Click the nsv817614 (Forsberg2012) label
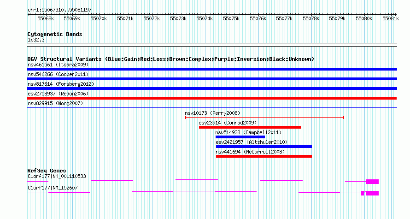410x219 pixels. pyautogui.click(x=61, y=84)
